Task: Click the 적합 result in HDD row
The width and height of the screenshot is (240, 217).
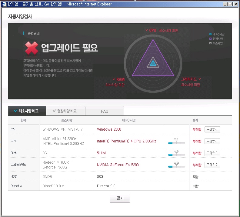Action: (x=196, y=177)
